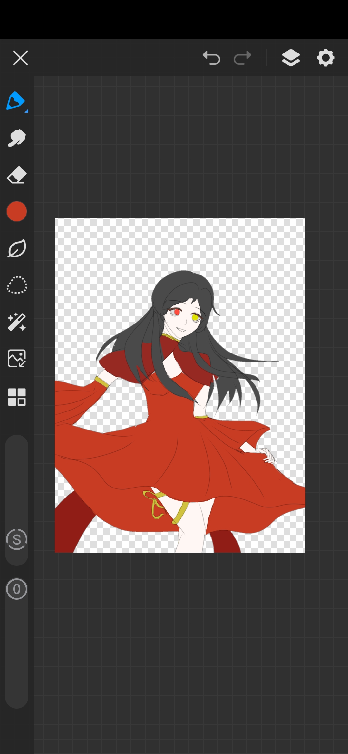Open the Import Image tool

16,359
